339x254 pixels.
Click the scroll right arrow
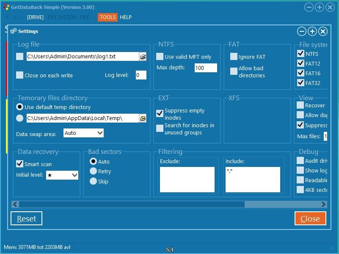click(x=323, y=204)
